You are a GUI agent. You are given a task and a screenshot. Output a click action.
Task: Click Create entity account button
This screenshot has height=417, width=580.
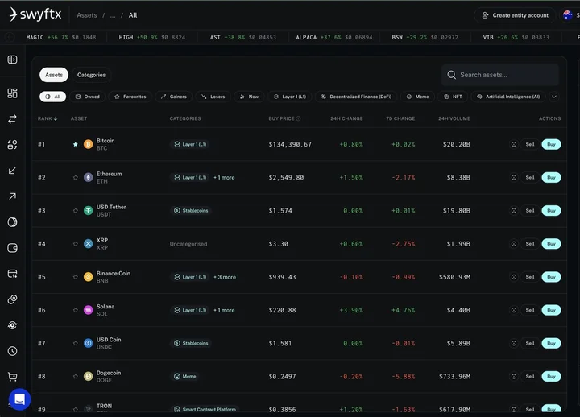[515, 15]
